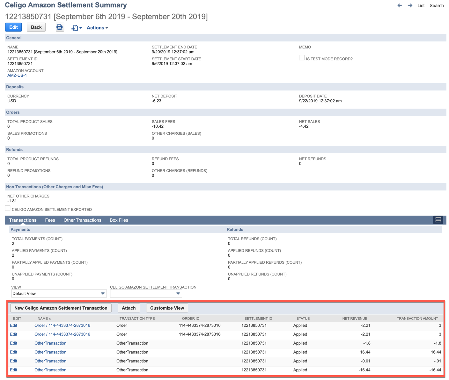
Task: Check Celigo Amazon Settlement Exported checkbox
Action: 8,208
